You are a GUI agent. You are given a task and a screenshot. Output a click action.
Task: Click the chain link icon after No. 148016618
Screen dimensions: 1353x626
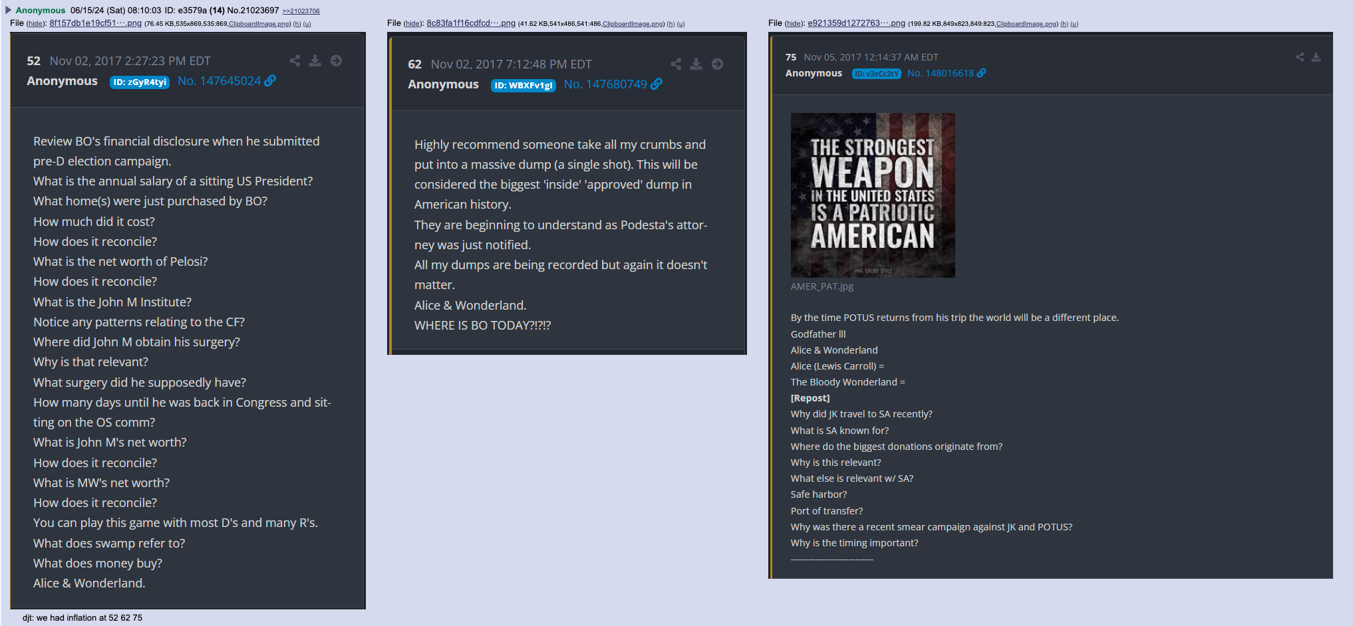(x=982, y=73)
